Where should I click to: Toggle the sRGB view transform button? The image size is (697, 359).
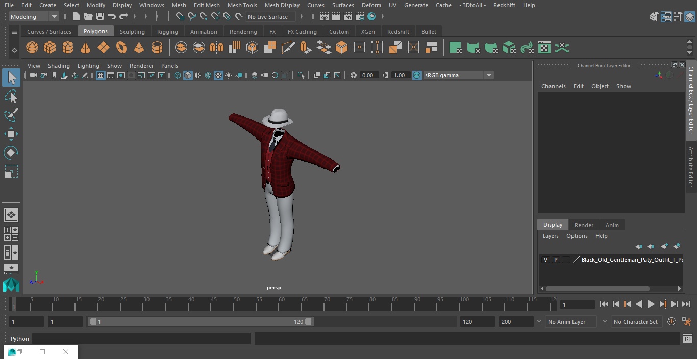[417, 75]
